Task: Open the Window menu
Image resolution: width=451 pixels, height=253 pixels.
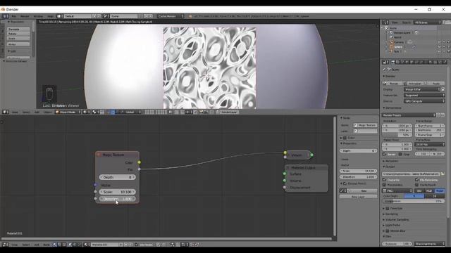Action: [x=38, y=16]
